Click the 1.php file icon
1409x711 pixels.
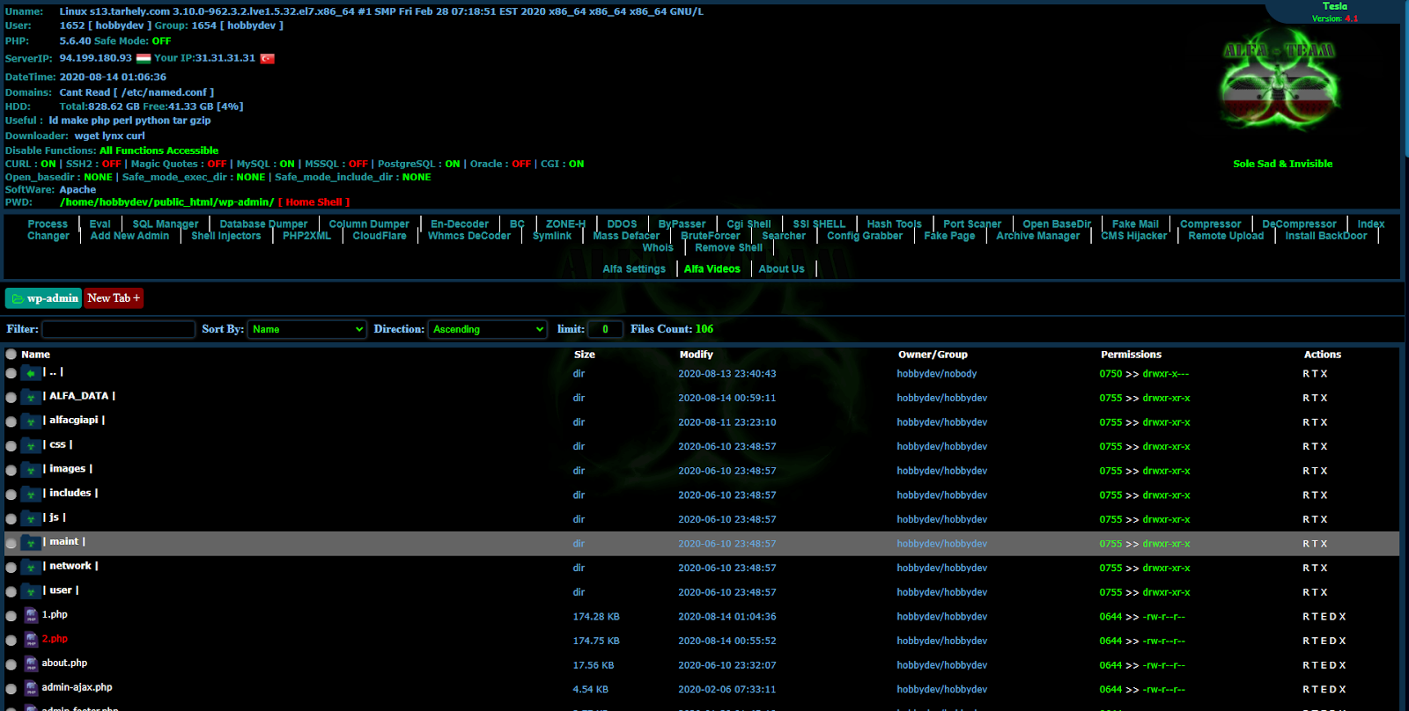click(x=31, y=615)
